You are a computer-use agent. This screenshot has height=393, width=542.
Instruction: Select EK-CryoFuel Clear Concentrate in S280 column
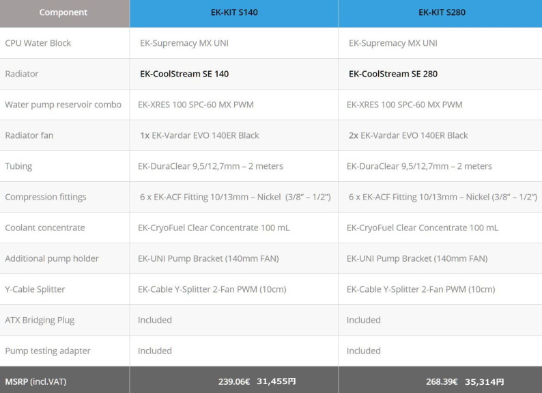[x=423, y=228]
